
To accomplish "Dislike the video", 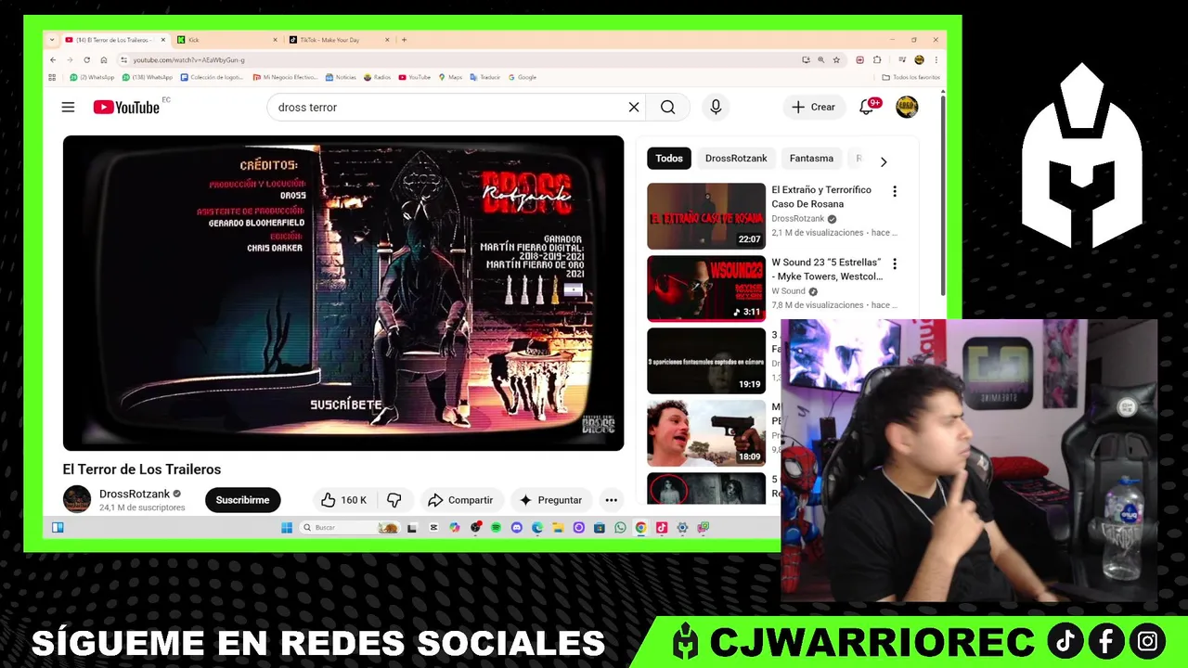I will point(394,500).
